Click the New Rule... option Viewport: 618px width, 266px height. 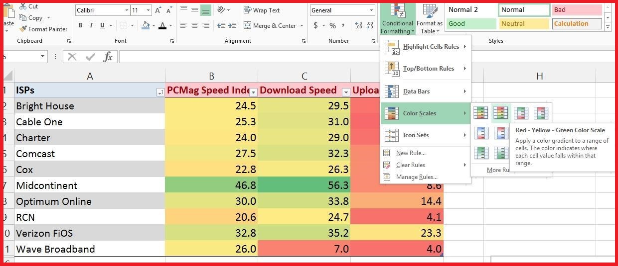[x=411, y=153]
